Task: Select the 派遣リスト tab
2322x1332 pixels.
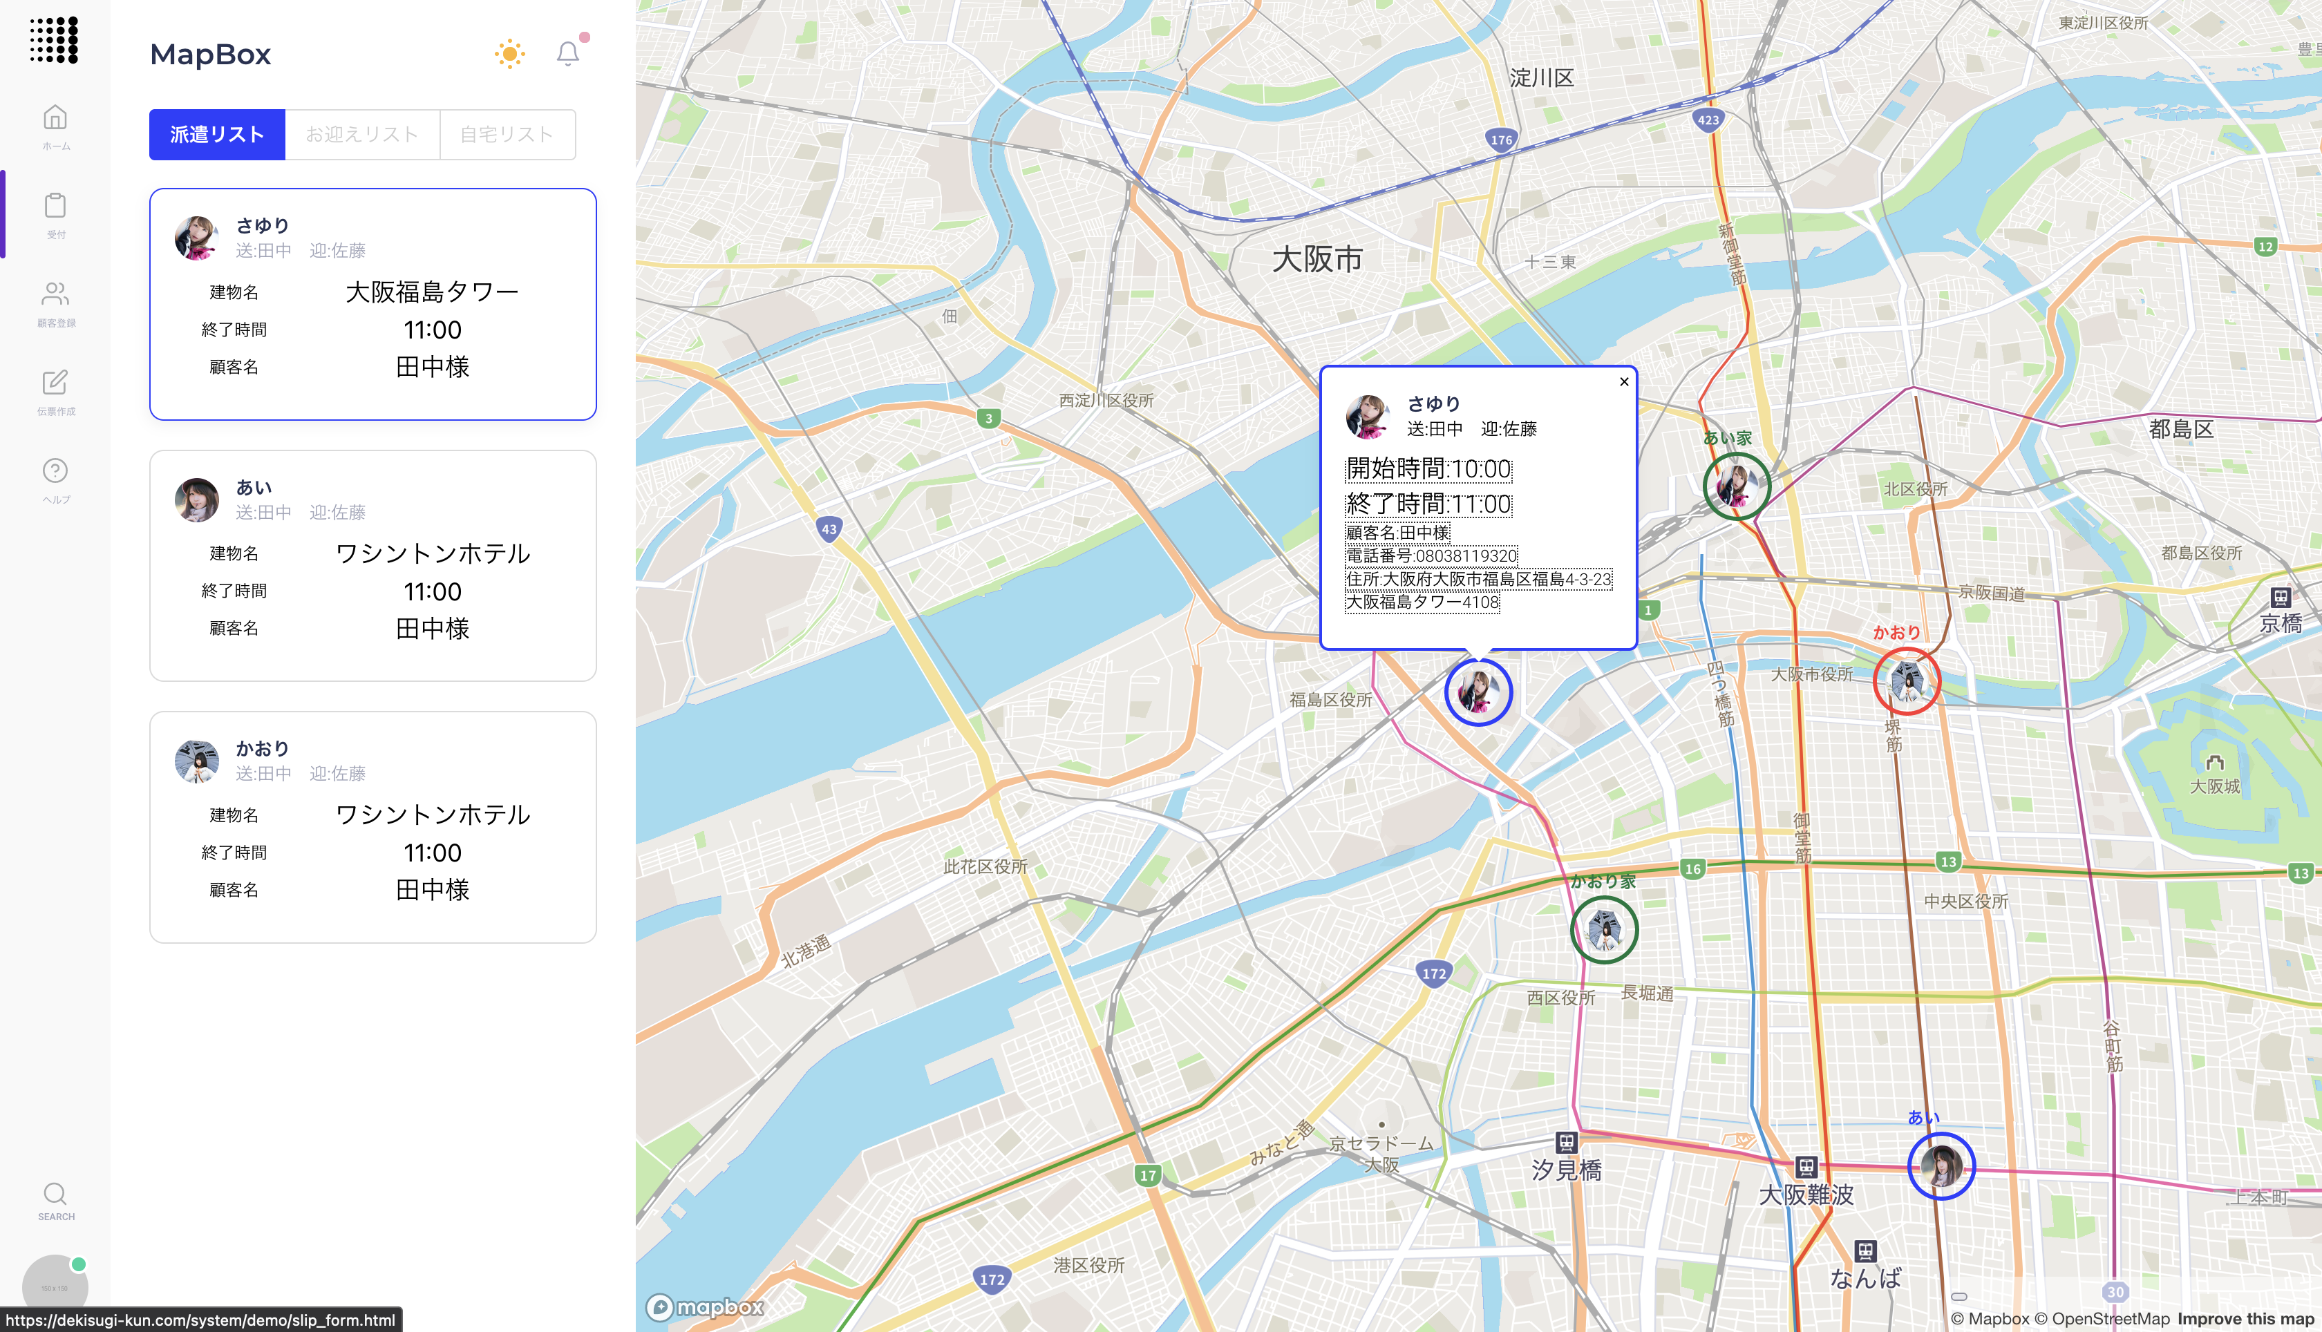Action: (x=217, y=135)
